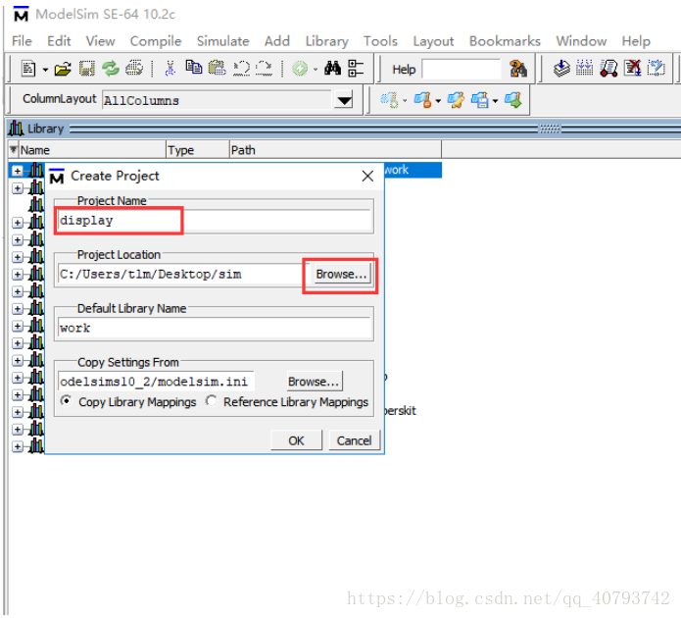Open dropdown arrow beside orange-marker bookmark icon
The image size is (681, 618).
(x=438, y=101)
